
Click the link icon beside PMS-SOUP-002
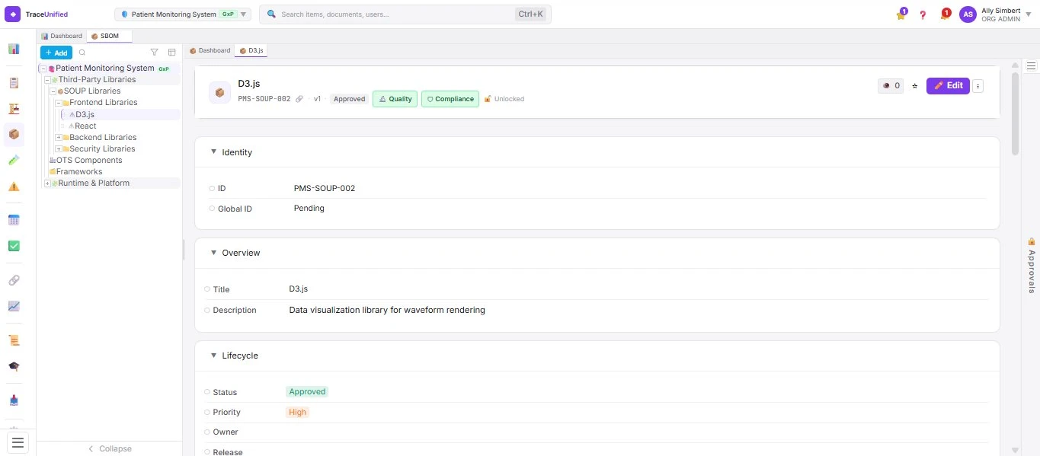tap(299, 99)
